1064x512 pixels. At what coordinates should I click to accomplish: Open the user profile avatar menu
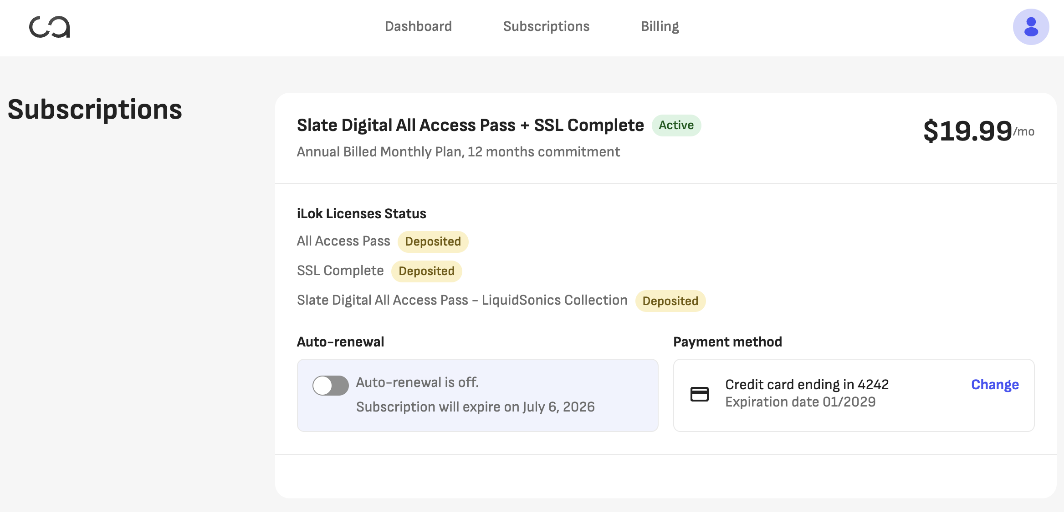(1031, 27)
